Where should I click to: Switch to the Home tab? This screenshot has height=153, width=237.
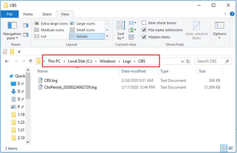click(x=28, y=14)
